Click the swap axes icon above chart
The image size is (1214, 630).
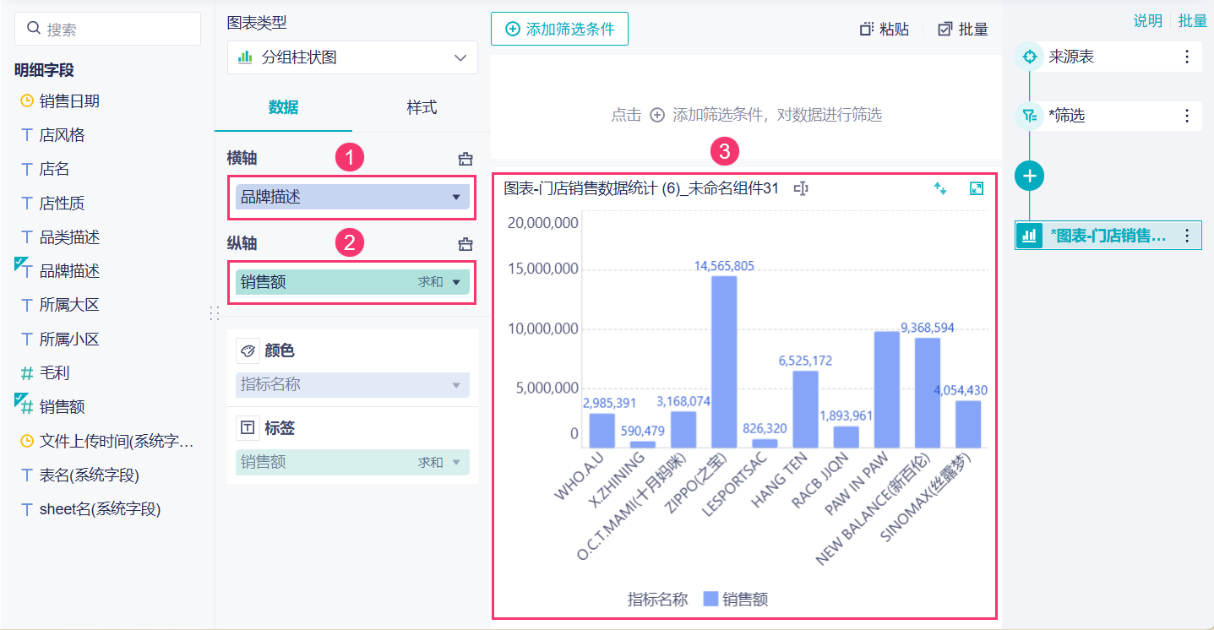tap(940, 188)
